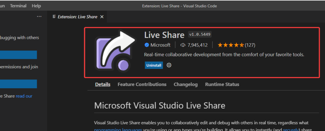This screenshot has width=325, height=131.
Task: Click the second blue sidebar button
Action: (18, 84)
